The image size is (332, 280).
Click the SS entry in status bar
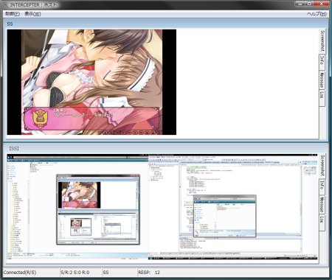click(x=120, y=273)
